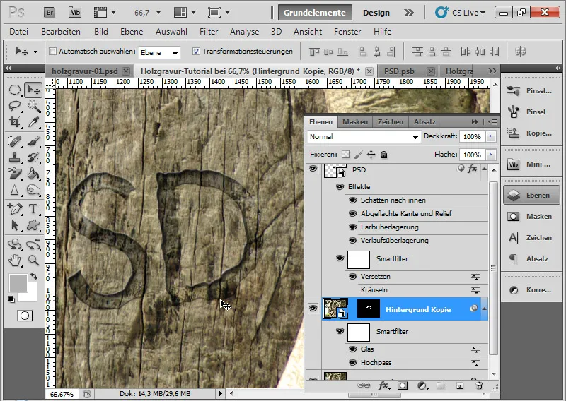566x401 pixels.
Task: Select the Eyedropper tool
Action: 33,121
